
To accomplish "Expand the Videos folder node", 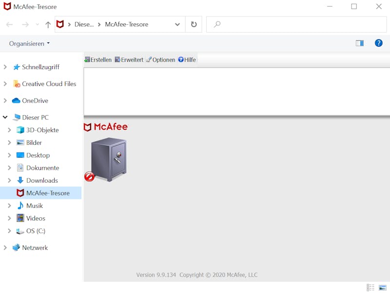I will point(9,218).
